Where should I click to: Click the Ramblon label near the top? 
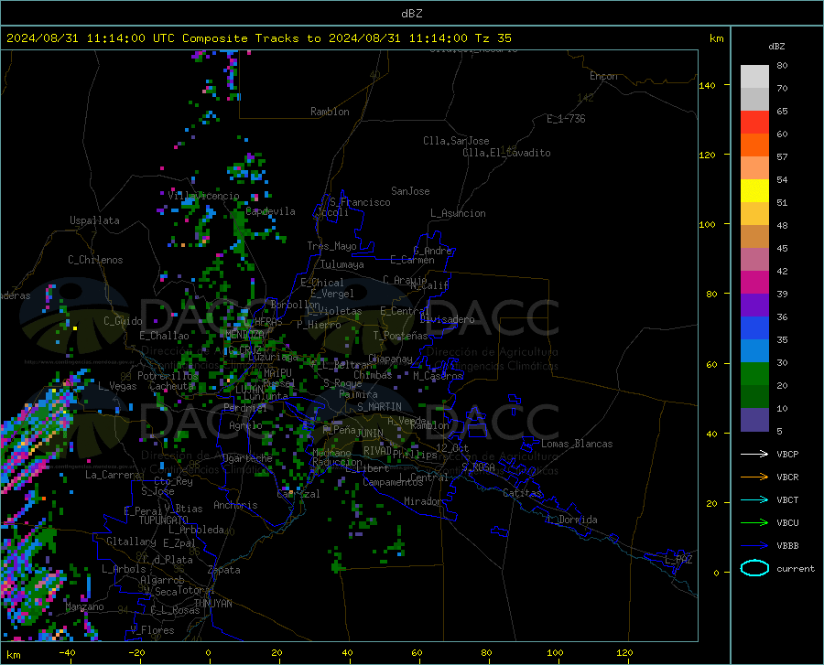[330, 112]
